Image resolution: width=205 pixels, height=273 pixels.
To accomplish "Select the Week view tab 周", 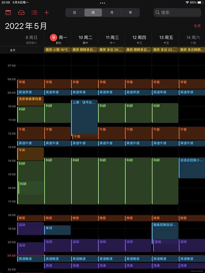I will click(x=93, y=13).
